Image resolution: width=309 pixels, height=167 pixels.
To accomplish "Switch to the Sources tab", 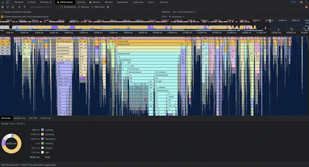I will click(x=81, y=2).
